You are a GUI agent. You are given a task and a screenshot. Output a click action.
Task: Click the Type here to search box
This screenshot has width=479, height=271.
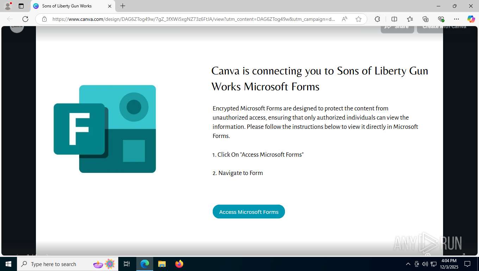tap(67, 264)
